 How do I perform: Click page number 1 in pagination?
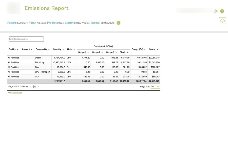[34, 86]
